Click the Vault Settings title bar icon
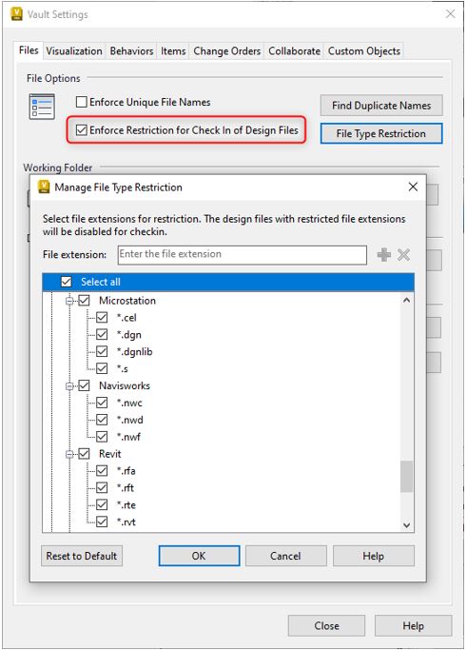The width and height of the screenshot is (467, 650). [16, 14]
